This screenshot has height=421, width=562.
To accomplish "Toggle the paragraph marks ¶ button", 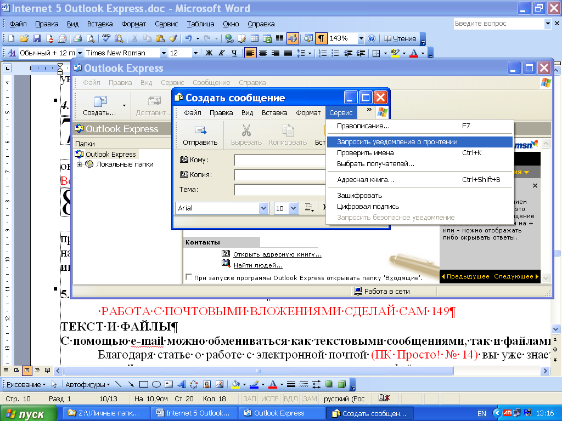I will 321,38.
